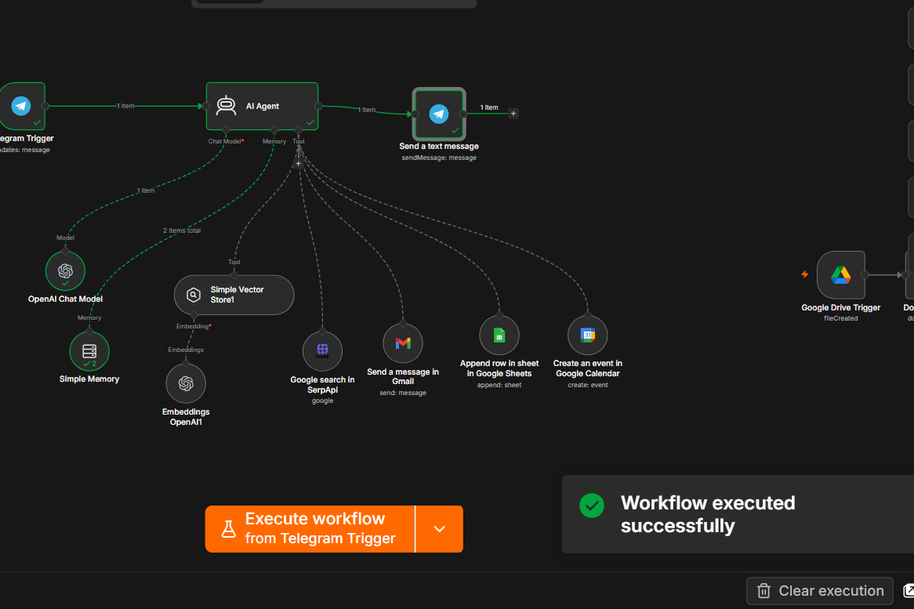Image resolution: width=914 pixels, height=609 pixels.
Task: Add node after Send a text message
Action: click(x=513, y=114)
